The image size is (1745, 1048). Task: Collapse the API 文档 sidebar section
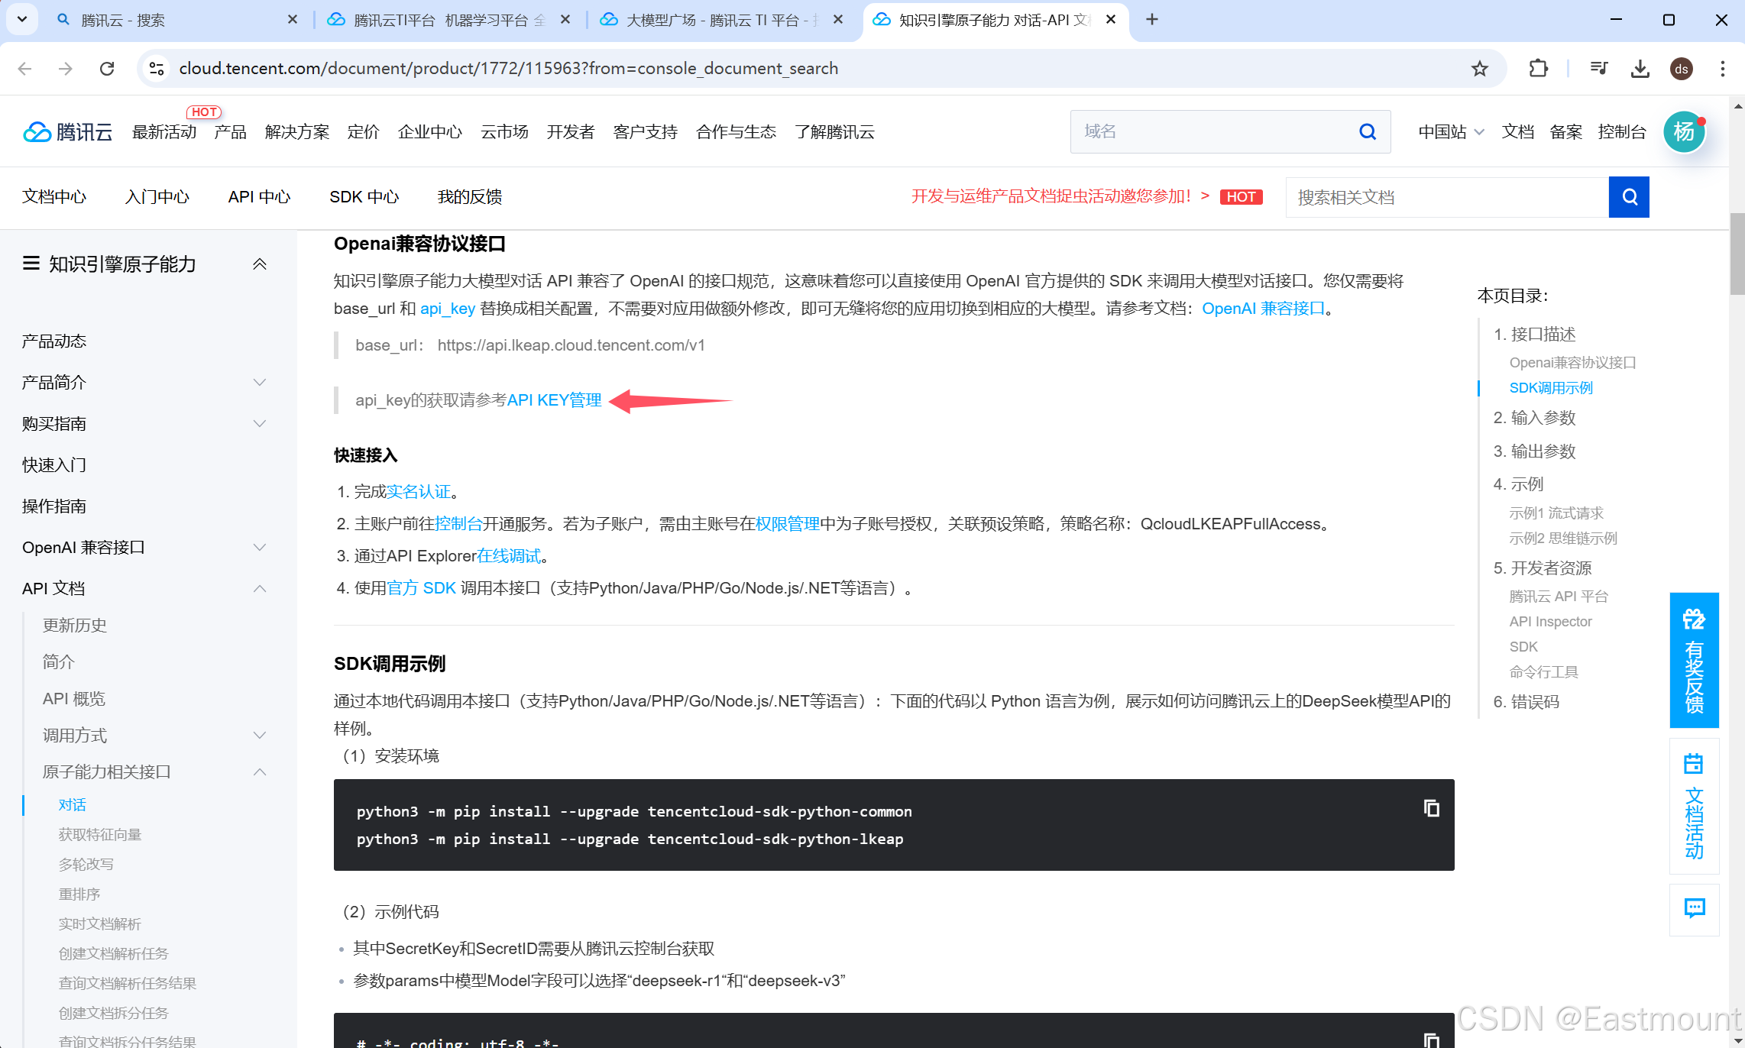tap(260, 589)
